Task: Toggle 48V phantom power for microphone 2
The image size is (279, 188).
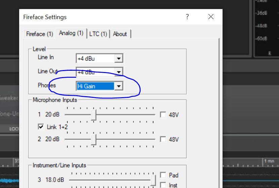Action: 163,139
